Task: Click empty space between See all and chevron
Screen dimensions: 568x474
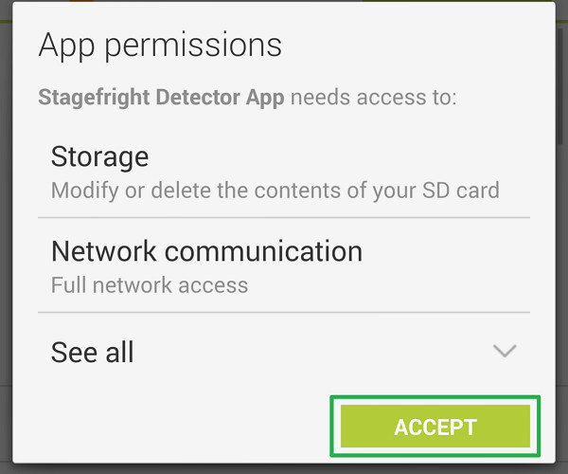Action: 312,353
